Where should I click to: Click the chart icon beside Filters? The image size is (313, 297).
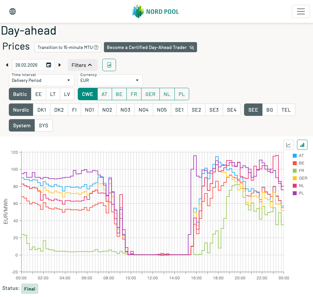109,65
